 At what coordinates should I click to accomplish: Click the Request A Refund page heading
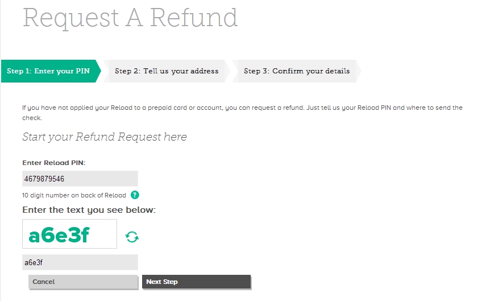pos(130,18)
